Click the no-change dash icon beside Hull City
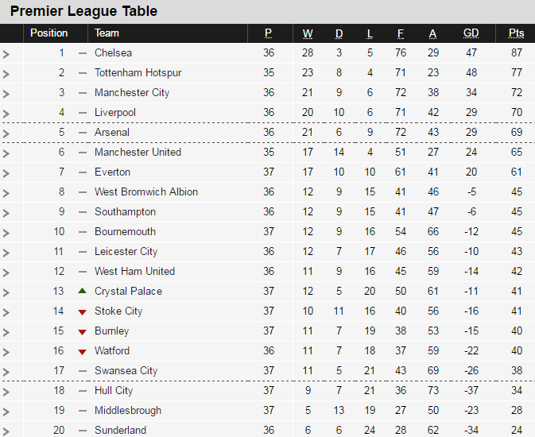 [x=82, y=391]
